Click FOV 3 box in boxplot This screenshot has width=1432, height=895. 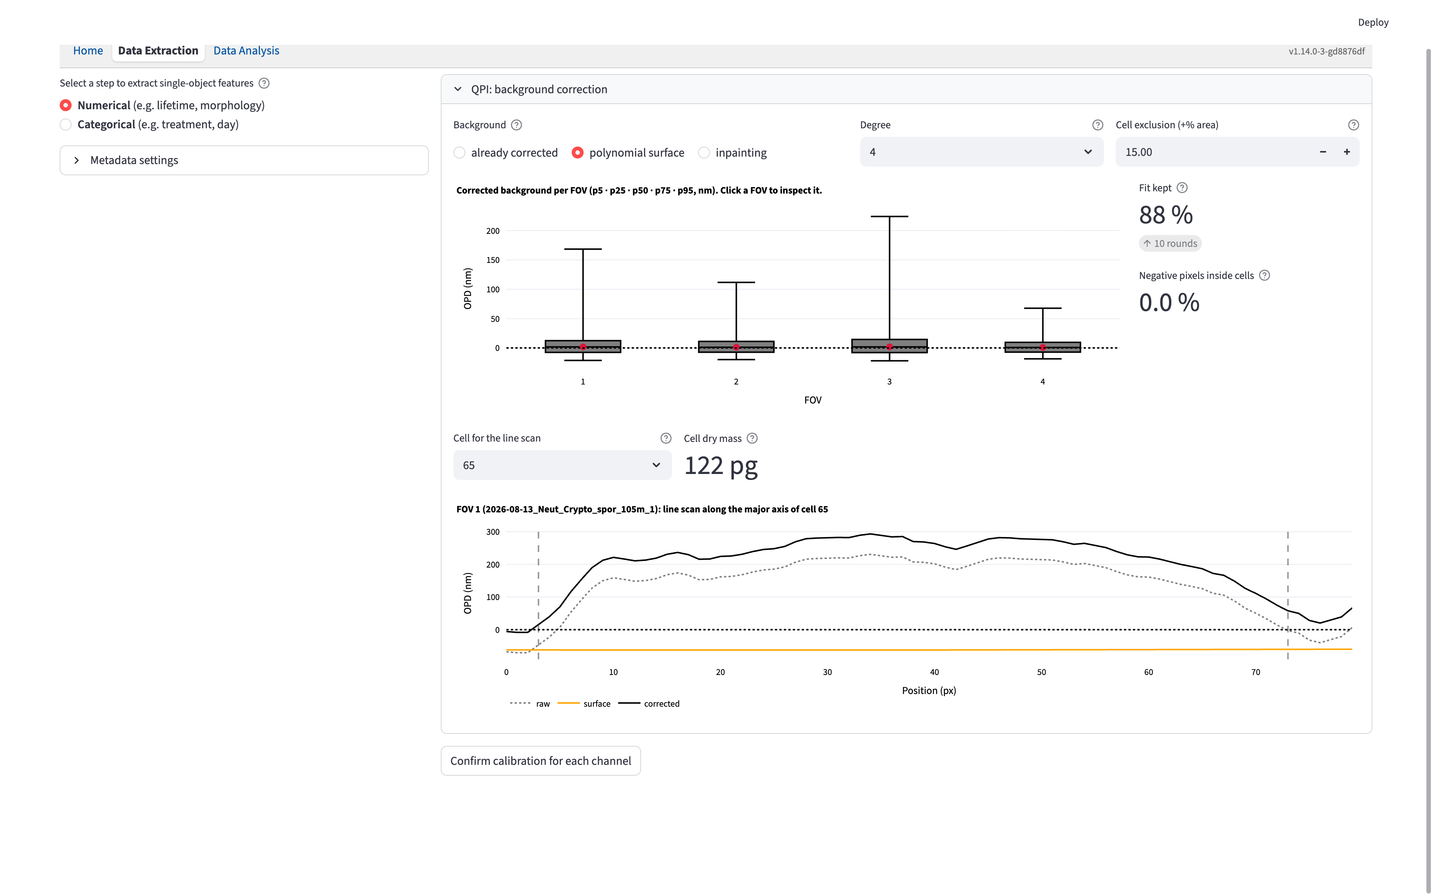pyautogui.click(x=889, y=346)
